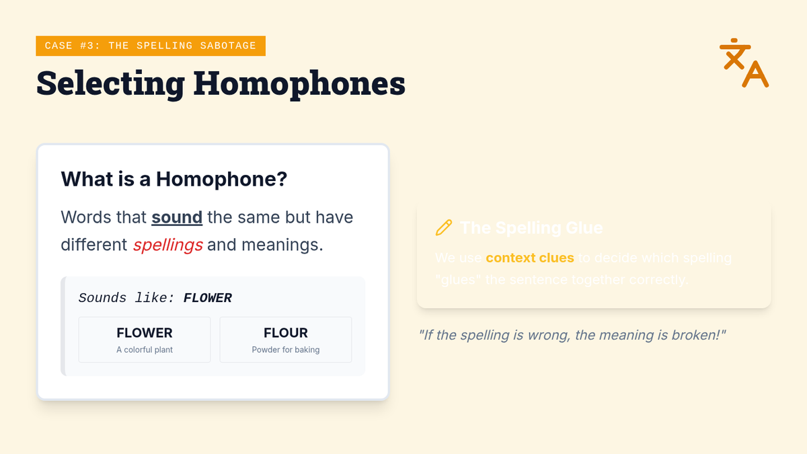Click the italic quote about broken meaning
Viewport: 807px width, 454px height.
click(x=572, y=334)
